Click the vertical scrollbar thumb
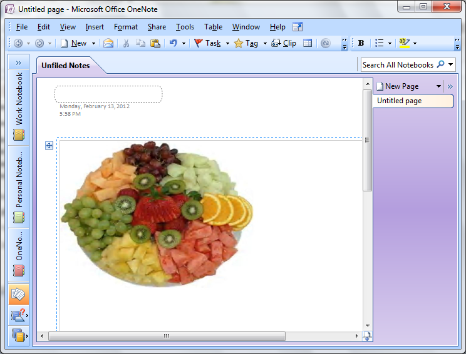This screenshot has width=466, height=354. click(367, 140)
